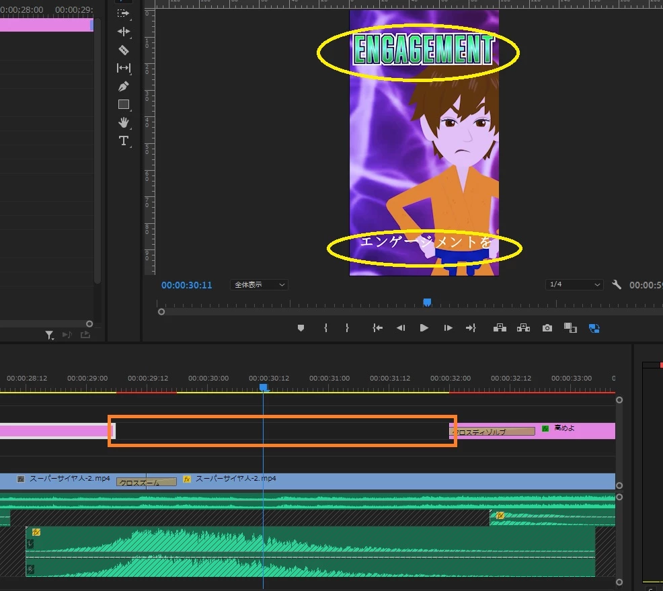Click the Lift button
Screen dimensions: 663x591
(500, 328)
